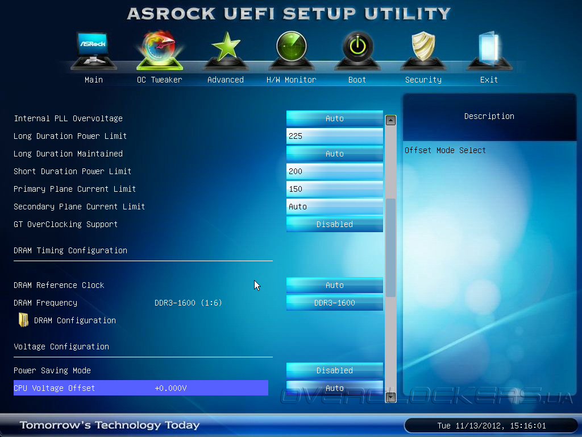Viewport: 582px width, 437px height.
Task: Open the H/W Monitor radar icon
Action: pyautogui.click(x=292, y=51)
